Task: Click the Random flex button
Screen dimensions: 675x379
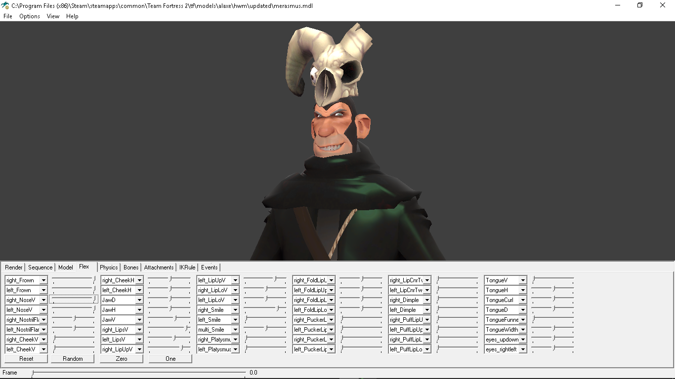Action: [73, 359]
